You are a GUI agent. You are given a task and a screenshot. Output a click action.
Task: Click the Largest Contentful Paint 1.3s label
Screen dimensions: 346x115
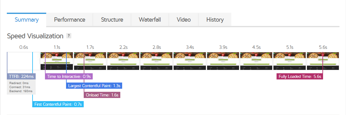94,86
